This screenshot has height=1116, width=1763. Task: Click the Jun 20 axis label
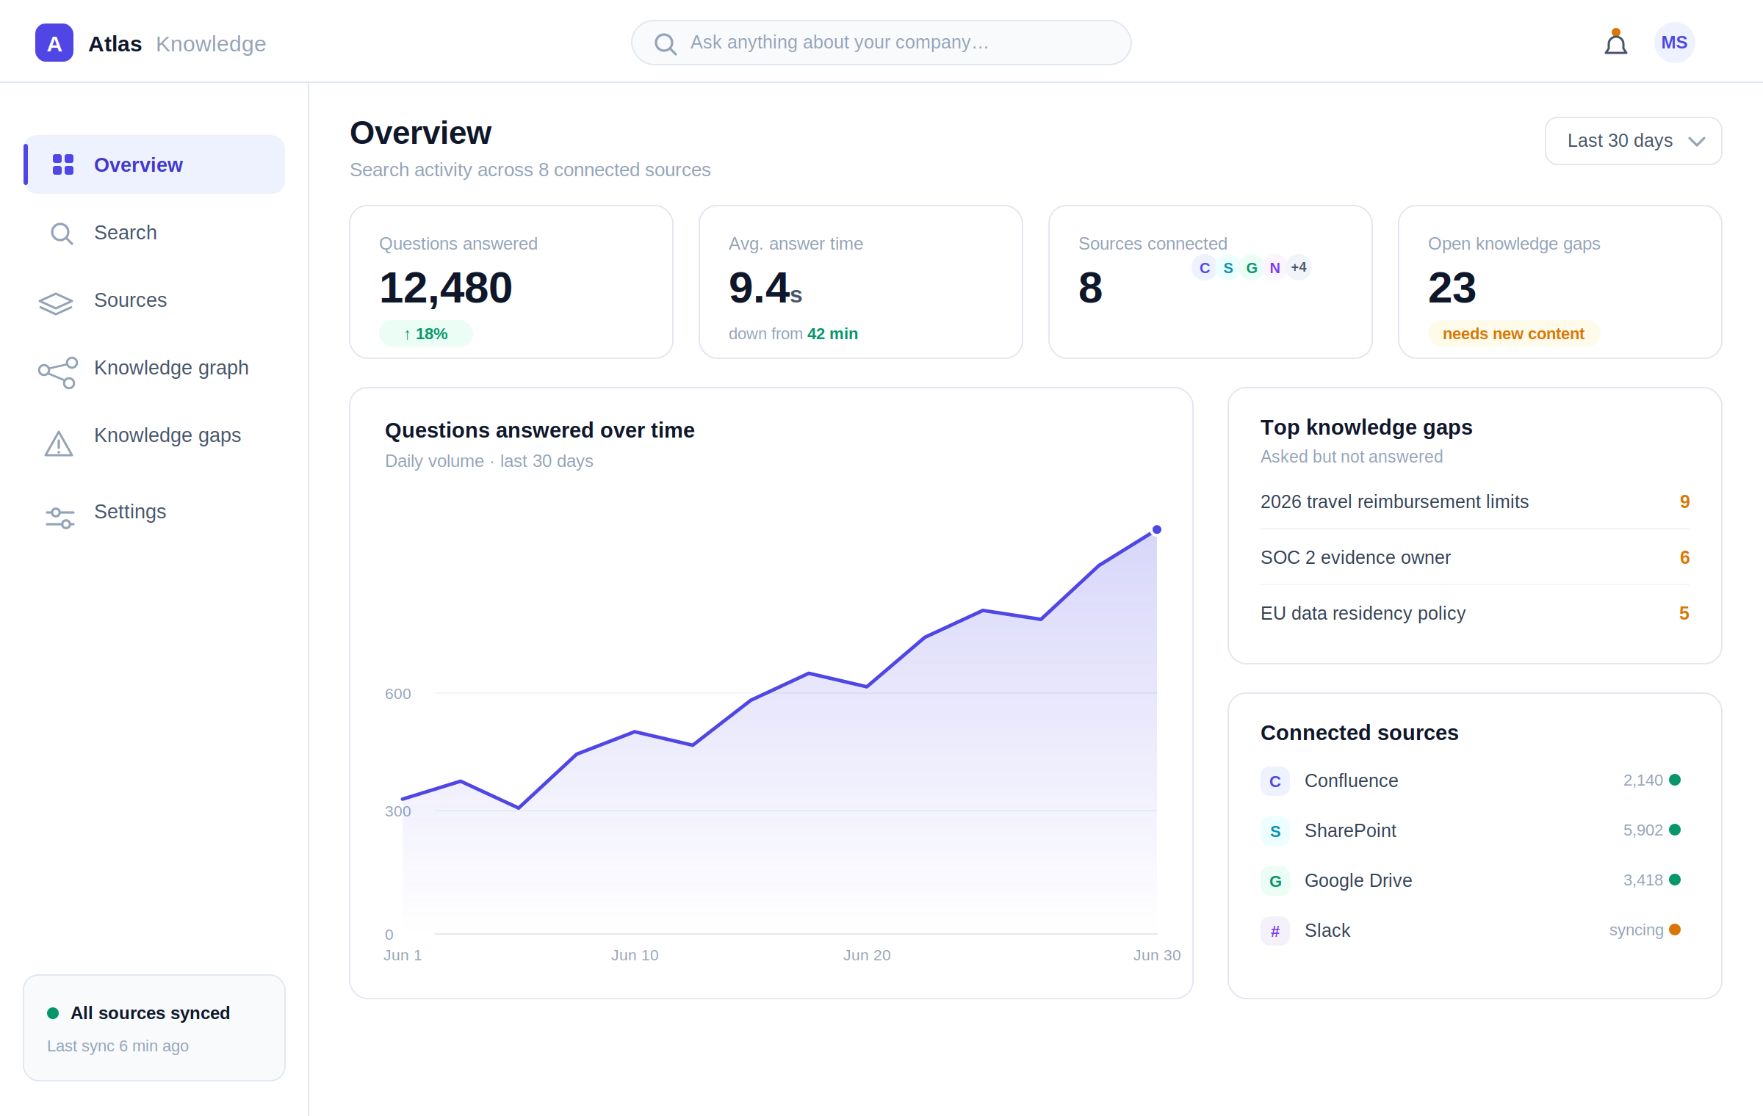(x=867, y=955)
